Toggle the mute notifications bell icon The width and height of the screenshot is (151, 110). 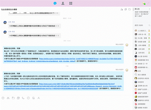33,98
